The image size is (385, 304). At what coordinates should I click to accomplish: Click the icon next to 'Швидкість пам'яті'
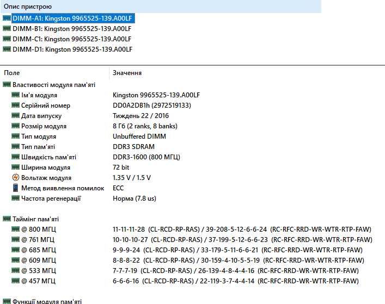[15, 157]
